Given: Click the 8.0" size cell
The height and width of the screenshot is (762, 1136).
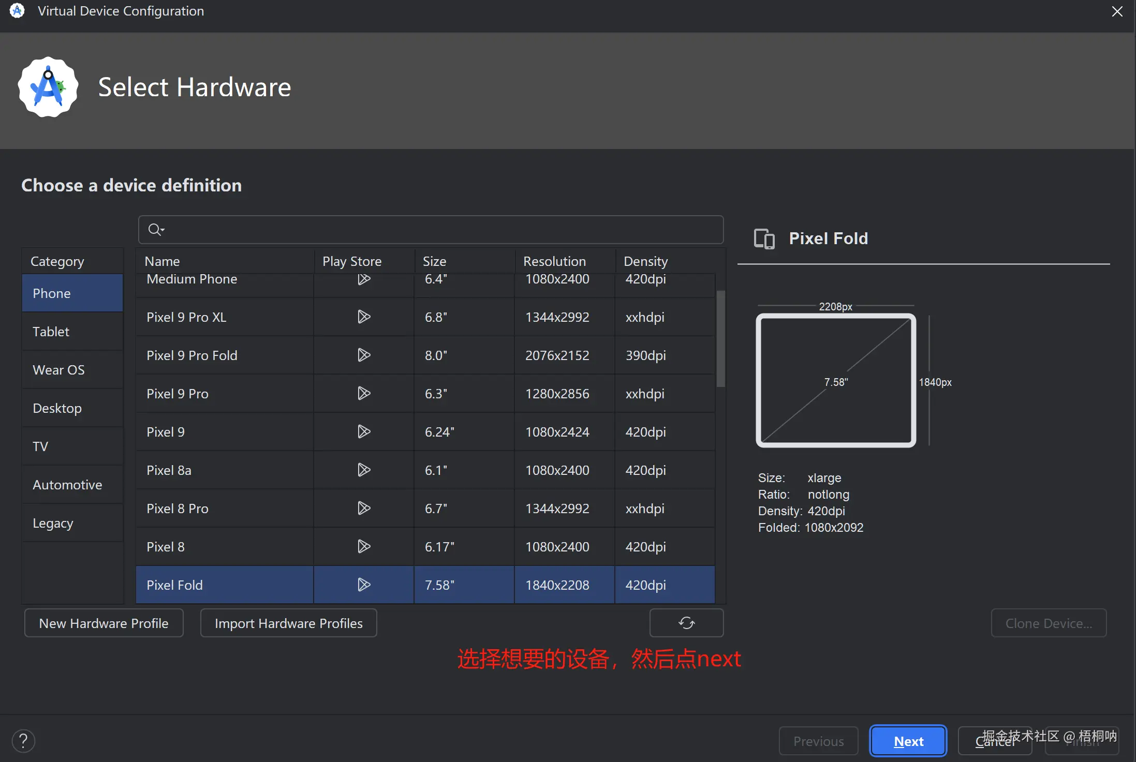Looking at the screenshot, I should [464, 355].
